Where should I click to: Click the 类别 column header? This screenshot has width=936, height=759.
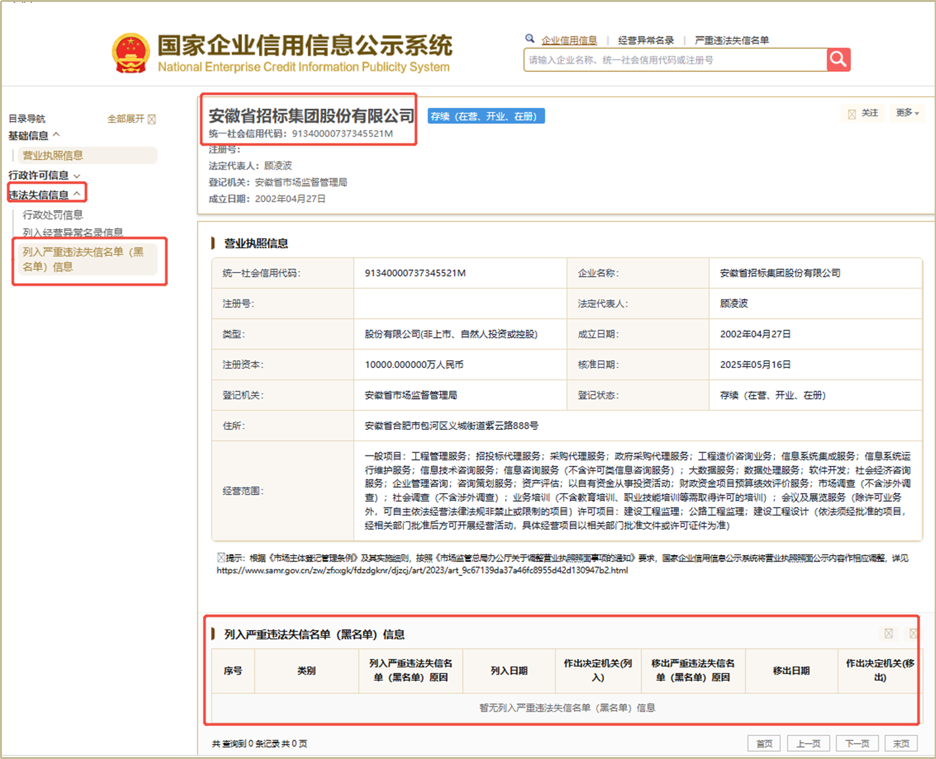coord(306,670)
